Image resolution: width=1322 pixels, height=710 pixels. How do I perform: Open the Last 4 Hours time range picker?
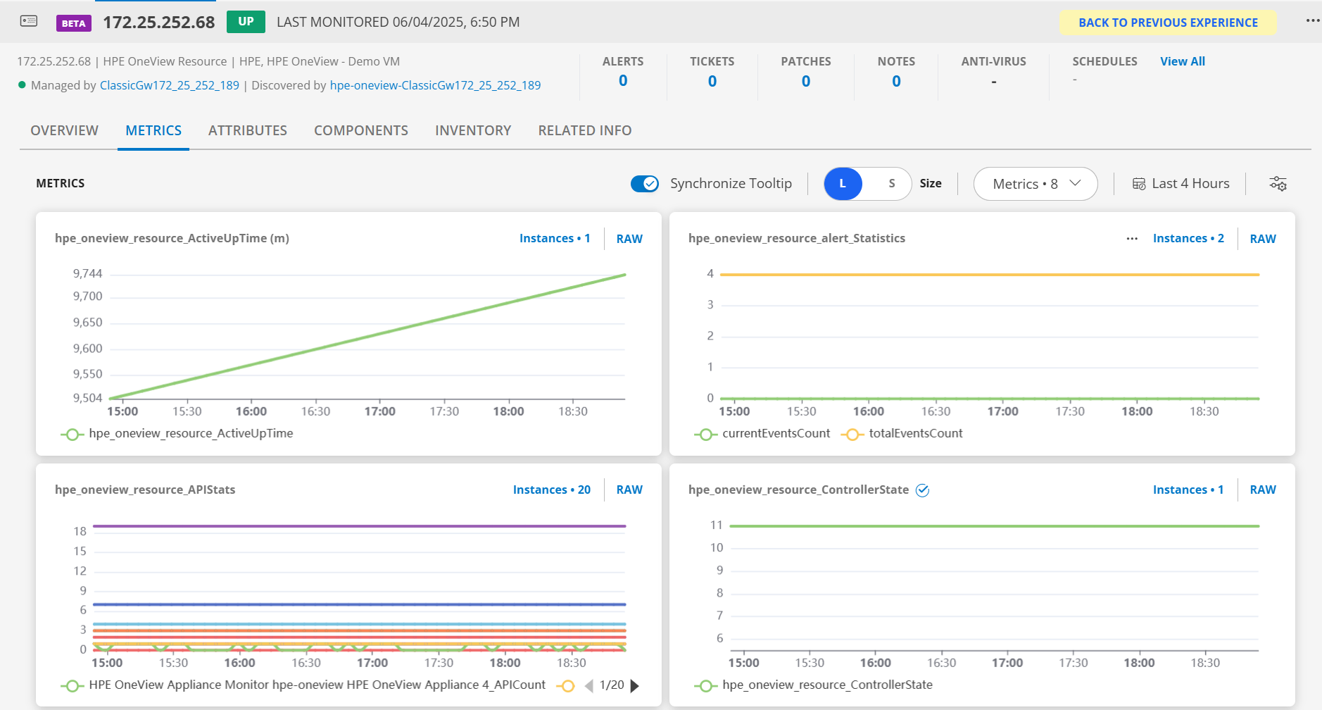[x=1189, y=183]
